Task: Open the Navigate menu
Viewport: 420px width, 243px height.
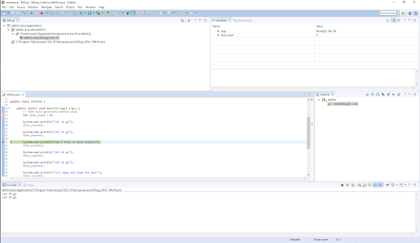Action: 47,7
